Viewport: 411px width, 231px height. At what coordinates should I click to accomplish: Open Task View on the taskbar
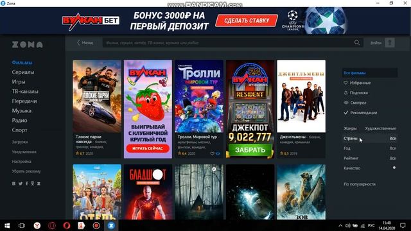tap(22, 225)
